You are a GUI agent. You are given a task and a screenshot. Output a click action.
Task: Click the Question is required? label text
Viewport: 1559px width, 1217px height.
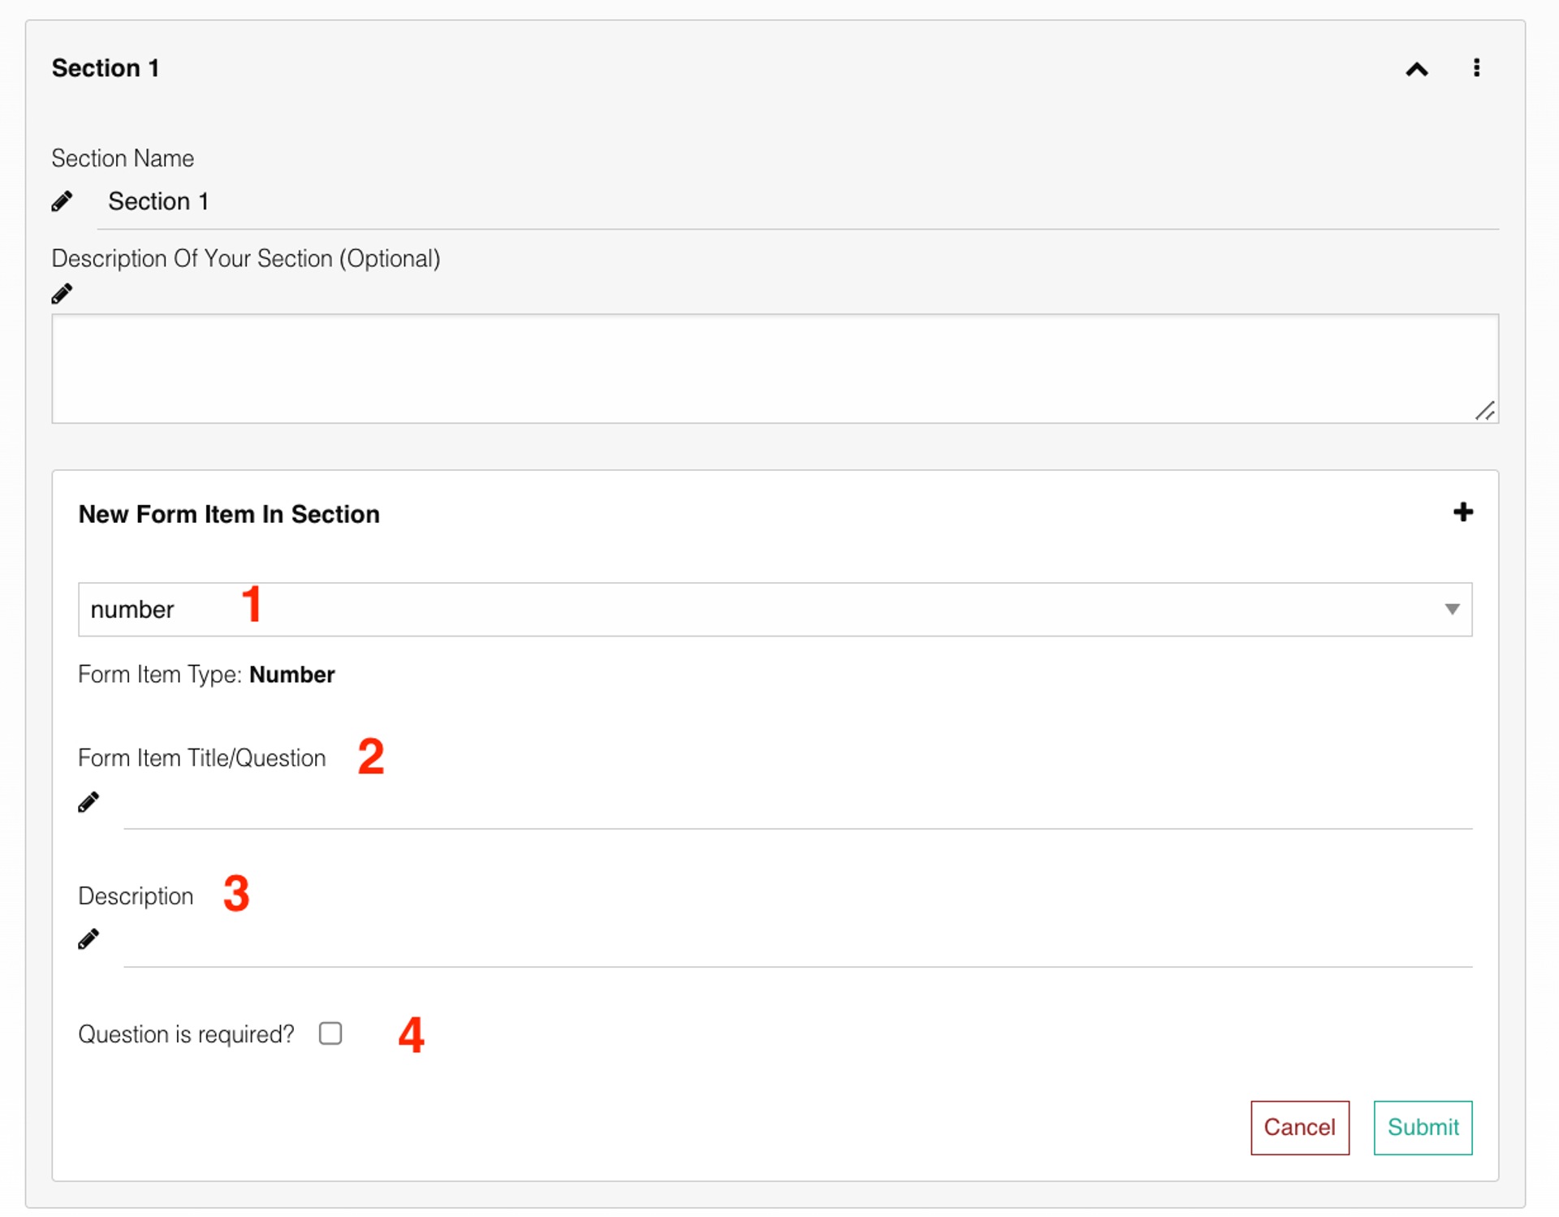coord(186,1034)
